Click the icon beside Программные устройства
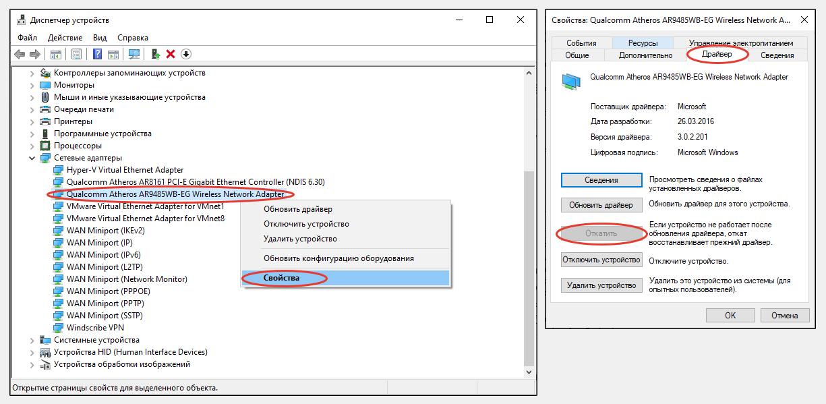Image resolution: width=826 pixels, height=404 pixels. click(45, 134)
